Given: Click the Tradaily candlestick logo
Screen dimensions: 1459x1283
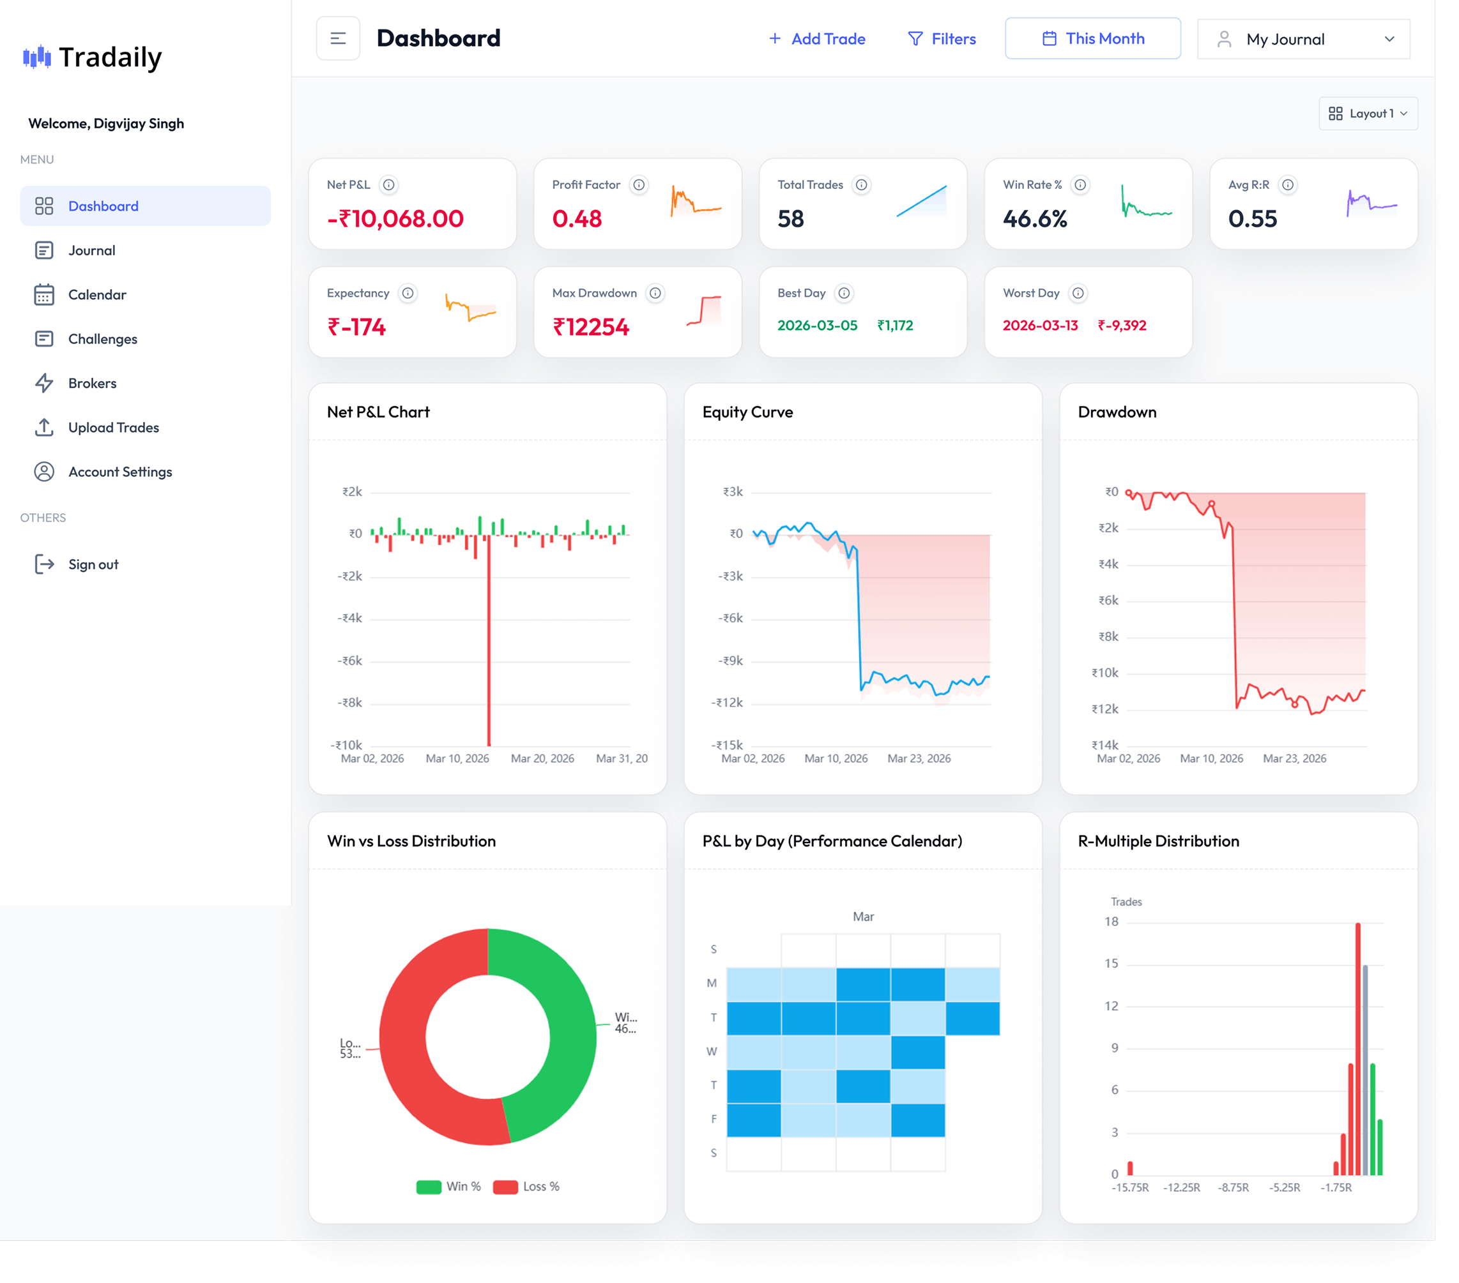Looking at the screenshot, I should [37, 57].
